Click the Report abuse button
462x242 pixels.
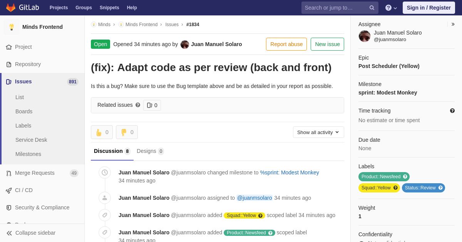286,44
